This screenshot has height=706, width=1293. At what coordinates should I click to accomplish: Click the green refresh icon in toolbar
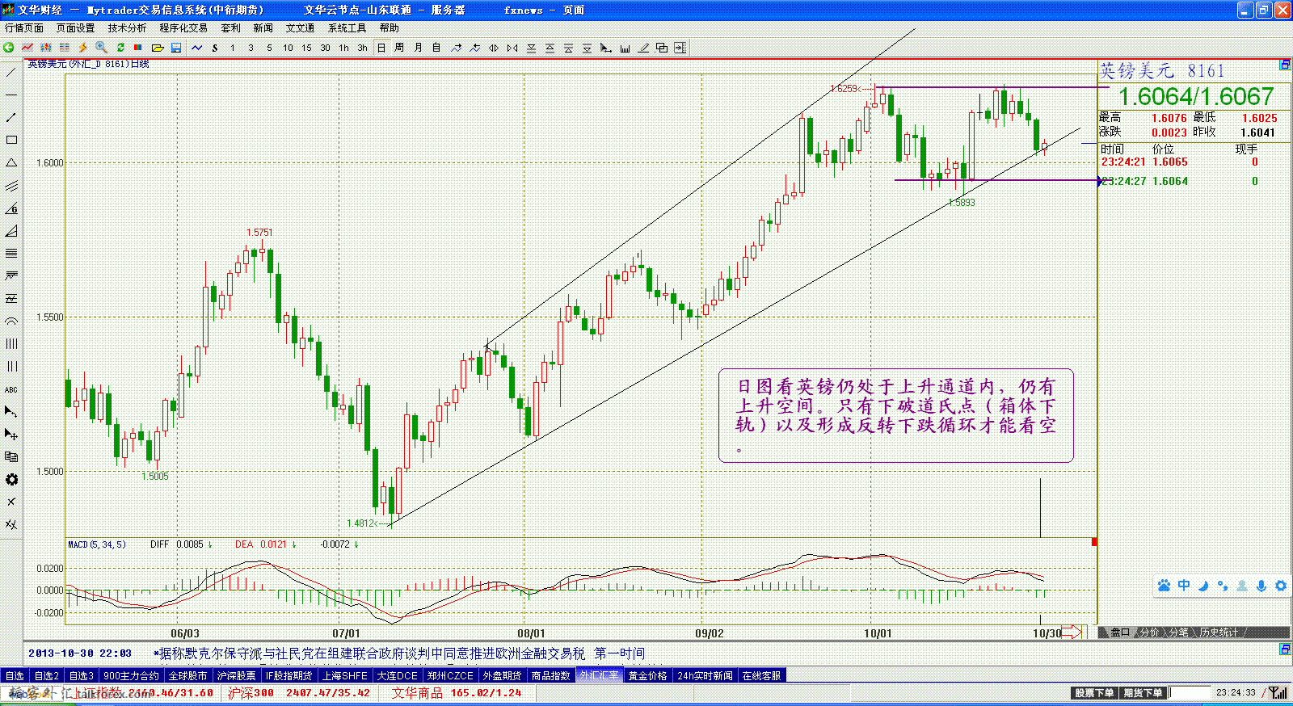tap(120, 48)
